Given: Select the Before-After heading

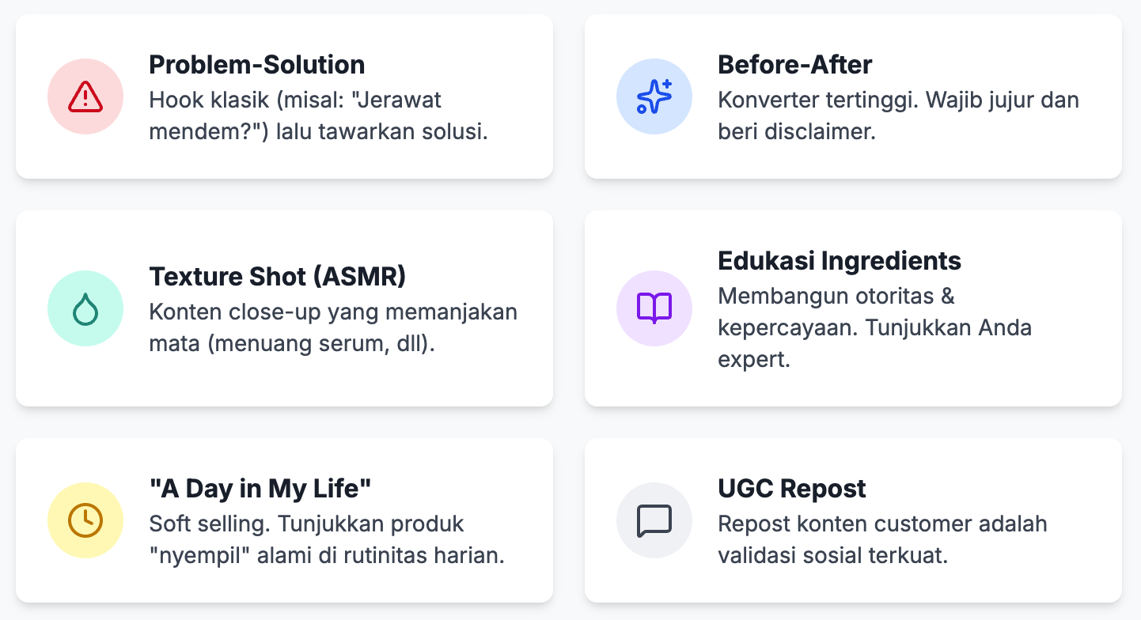Looking at the screenshot, I should pos(794,65).
